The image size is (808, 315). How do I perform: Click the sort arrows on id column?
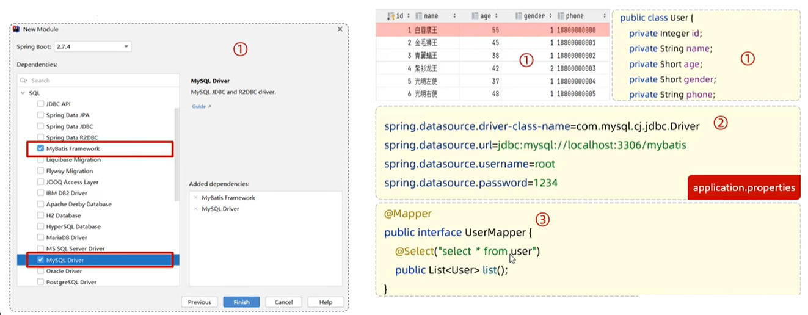(407, 16)
